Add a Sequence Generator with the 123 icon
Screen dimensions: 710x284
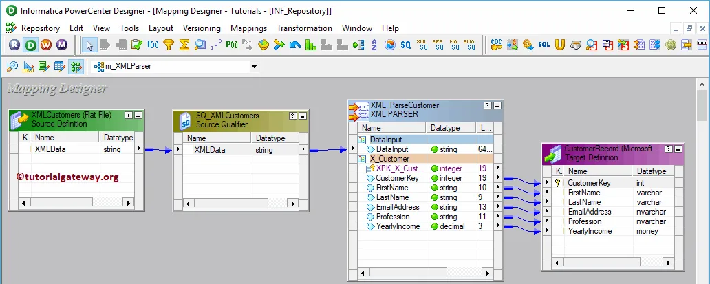216,45
